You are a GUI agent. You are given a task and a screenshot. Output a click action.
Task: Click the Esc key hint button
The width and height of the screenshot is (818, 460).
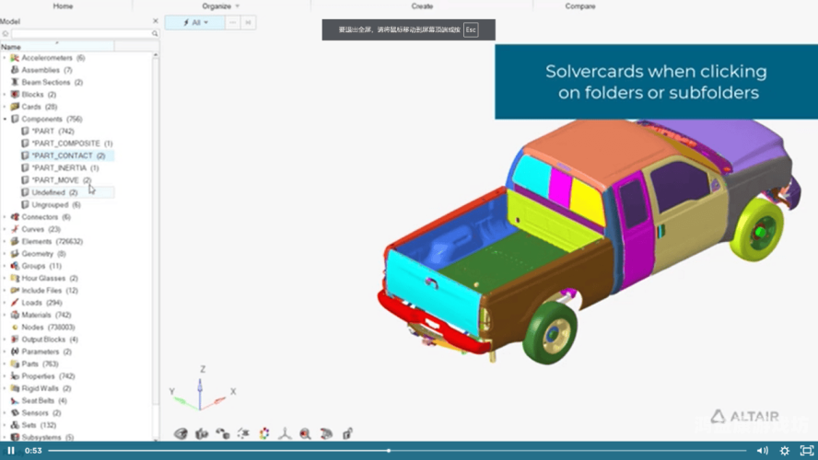click(471, 29)
